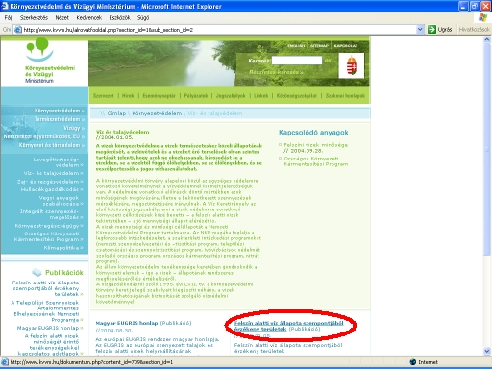Open the Eszközök menu
This screenshot has width=492, height=369.
(x=119, y=18)
